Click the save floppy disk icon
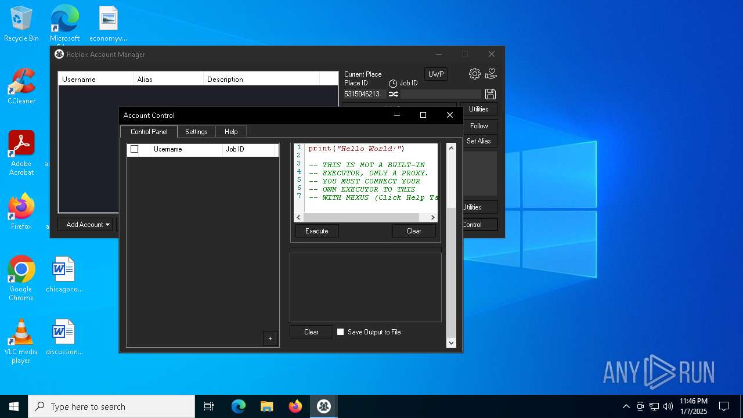The image size is (743, 418). [490, 94]
